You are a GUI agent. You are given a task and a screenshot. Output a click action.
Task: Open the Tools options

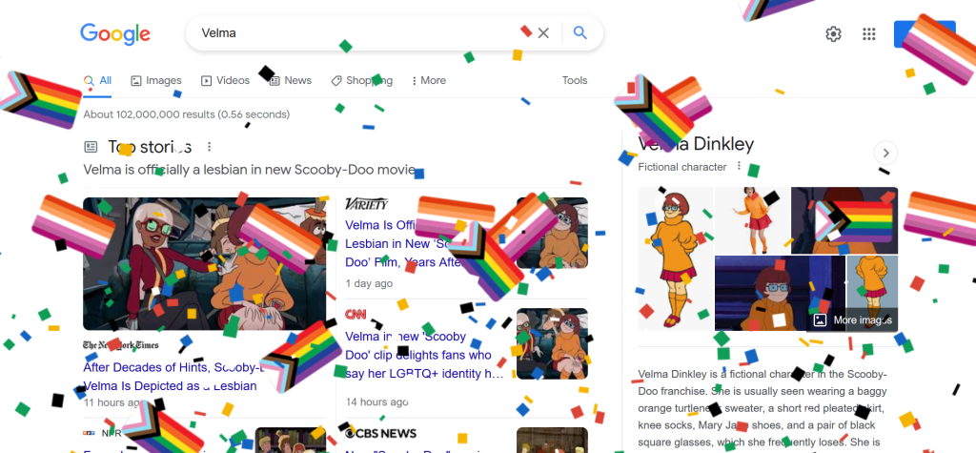(575, 80)
